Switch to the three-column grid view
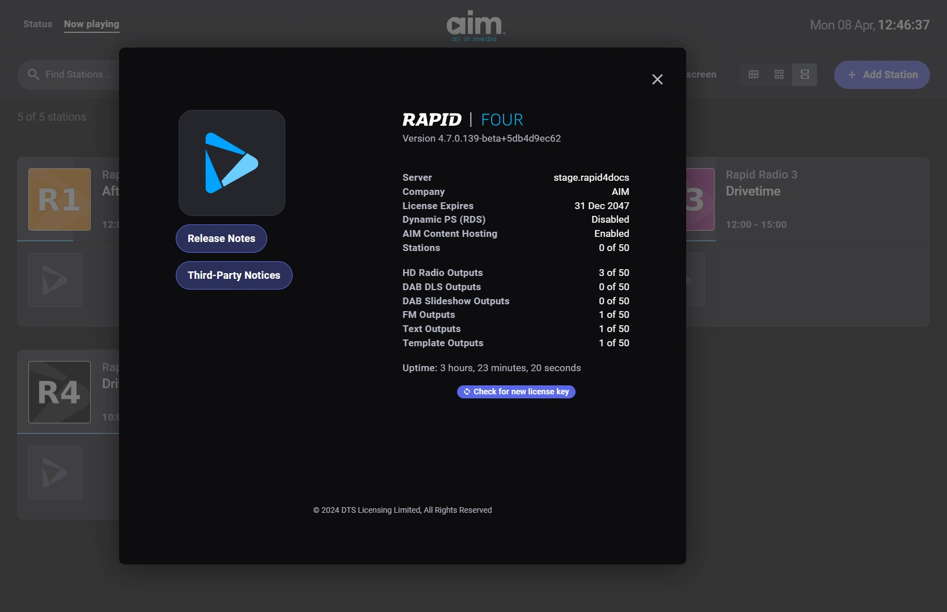The height and width of the screenshot is (612, 947). 754,74
